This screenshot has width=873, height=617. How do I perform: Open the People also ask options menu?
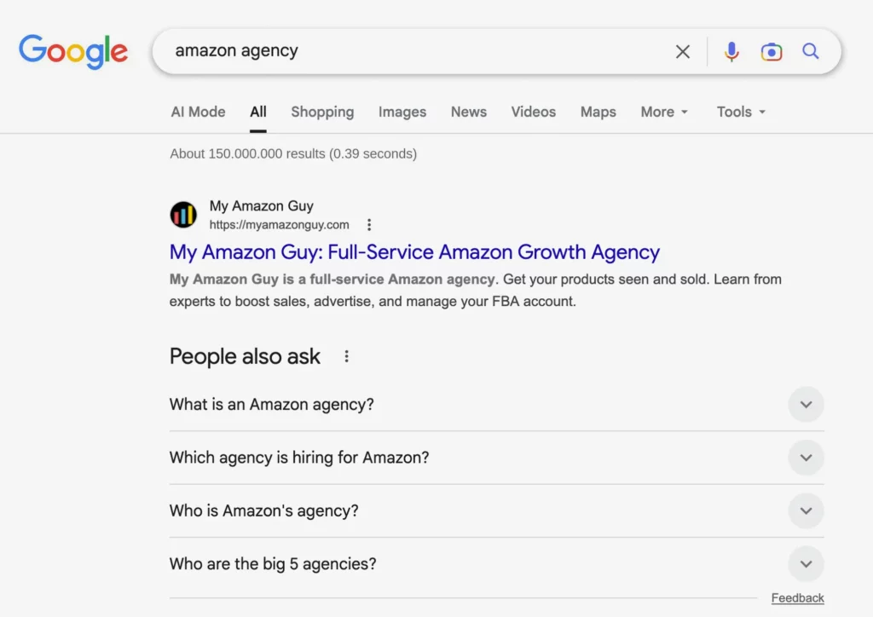click(x=346, y=357)
